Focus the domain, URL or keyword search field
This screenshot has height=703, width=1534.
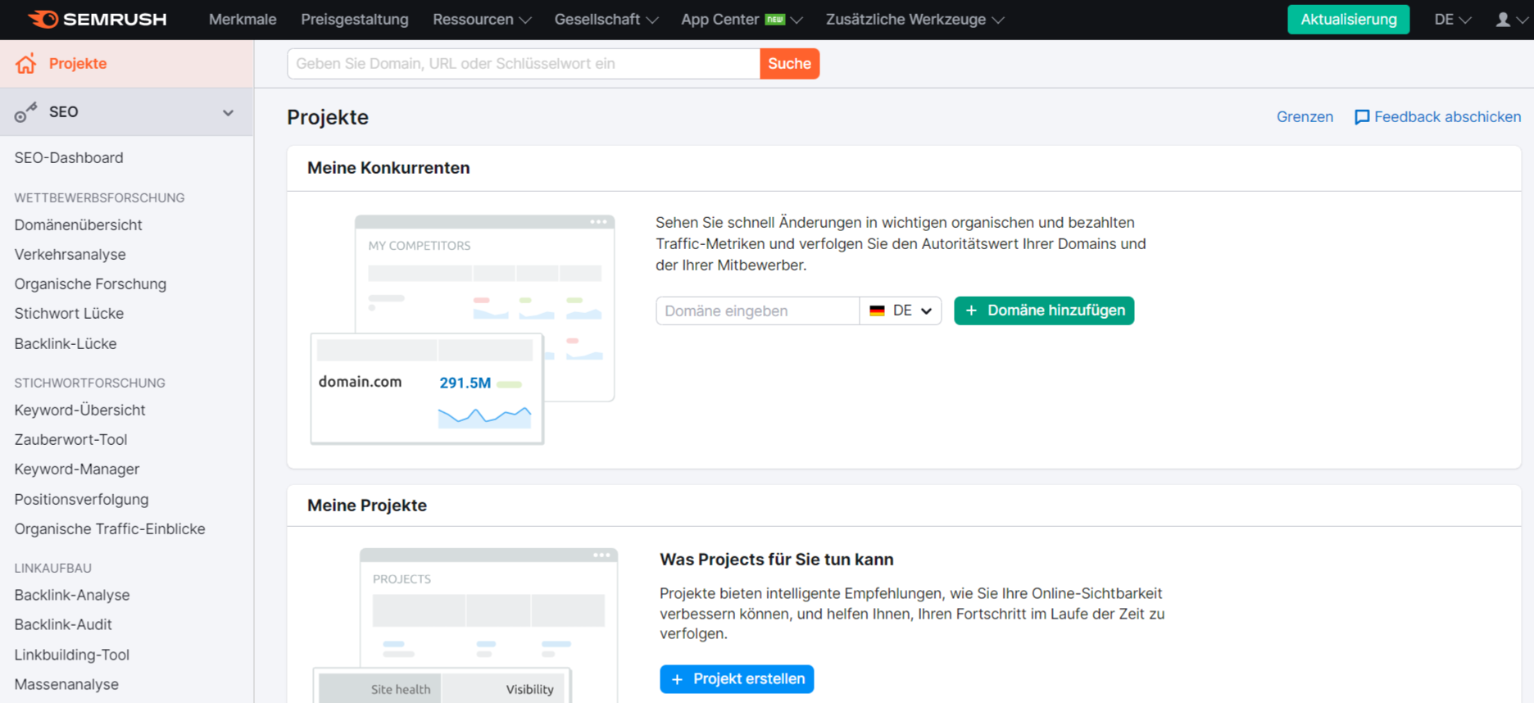coord(524,64)
